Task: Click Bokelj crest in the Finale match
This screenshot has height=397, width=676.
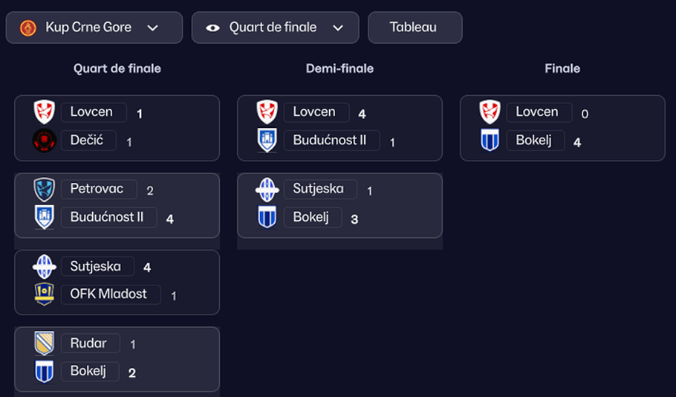Action: pos(490,141)
